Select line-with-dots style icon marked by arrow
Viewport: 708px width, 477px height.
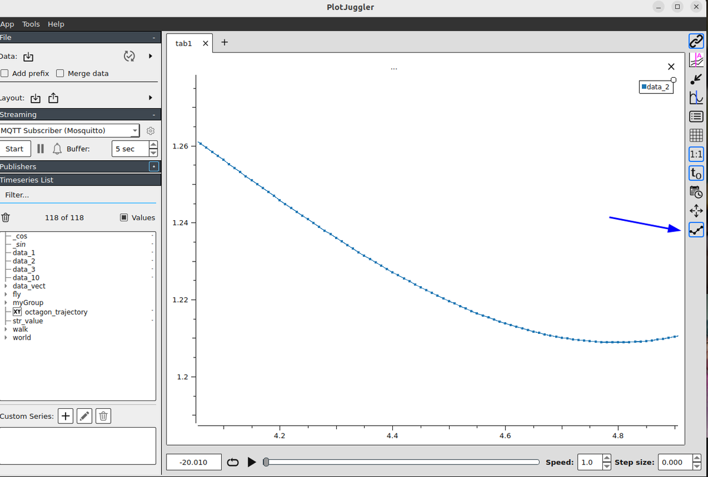click(x=696, y=230)
